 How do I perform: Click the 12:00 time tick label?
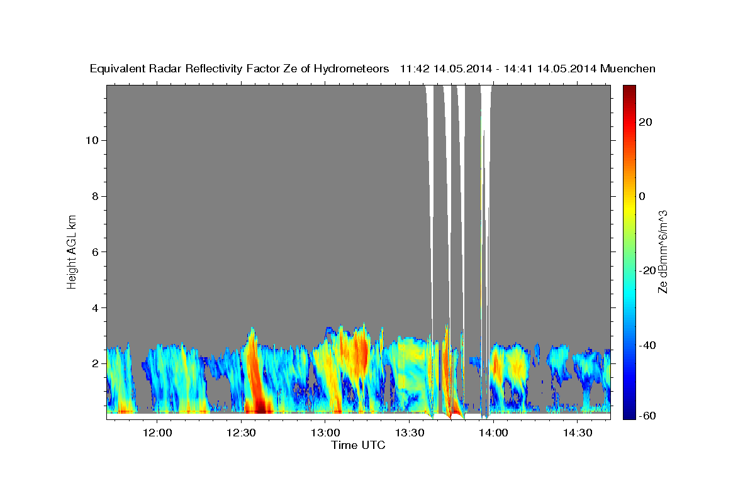(157, 433)
